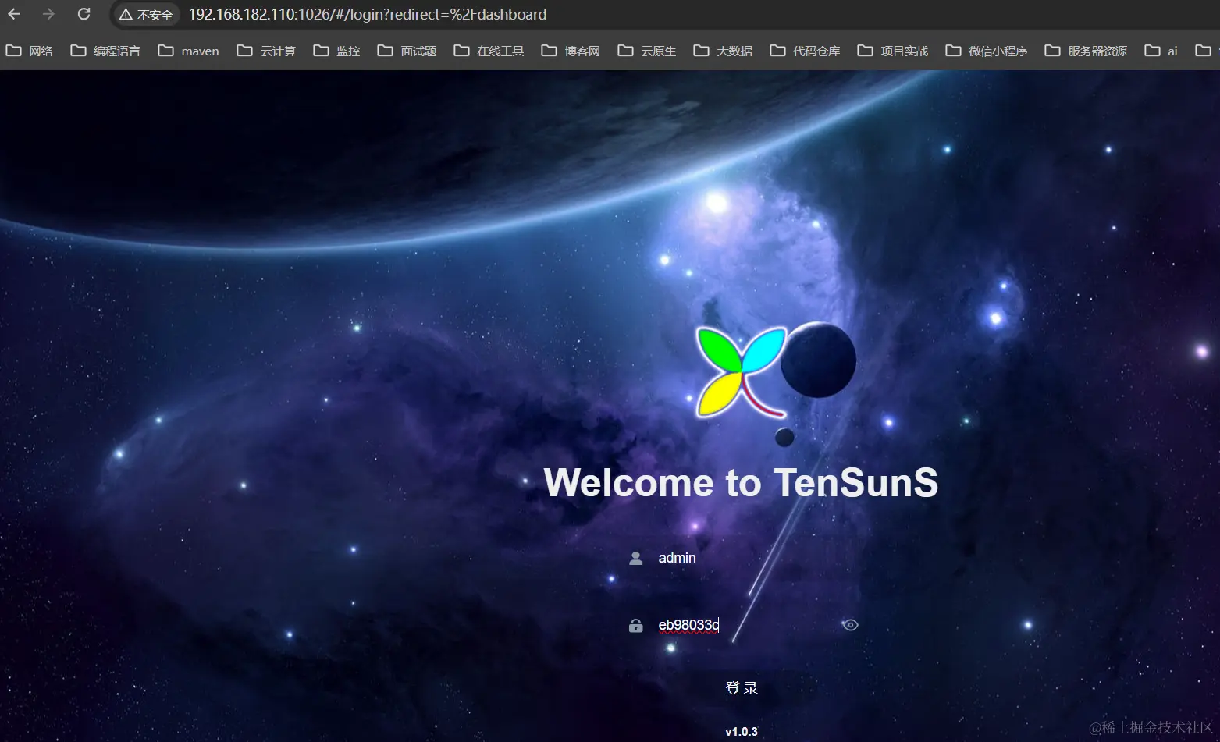This screenshot has height=742, width=1220.
Task: Go back with the browser back arrow
Action: 14,14
